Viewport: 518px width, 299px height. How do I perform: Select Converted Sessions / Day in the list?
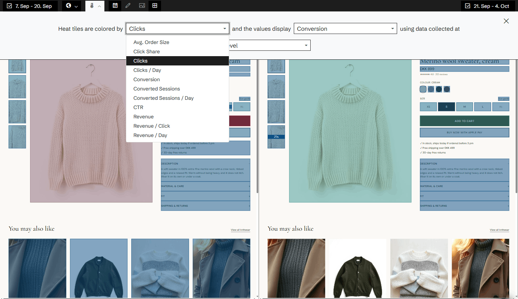pos(178,98)
